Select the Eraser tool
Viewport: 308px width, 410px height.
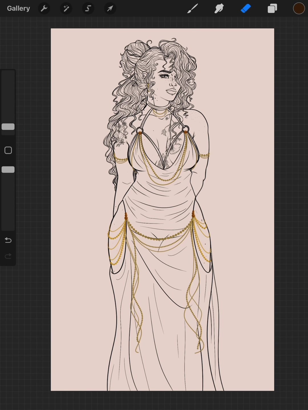[x=246, y=9]
